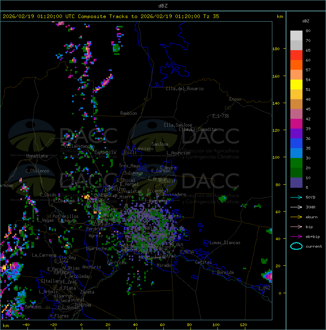Select the Manzano location label
The width and height of the screenshot is (326, 330).
point(33,306)
